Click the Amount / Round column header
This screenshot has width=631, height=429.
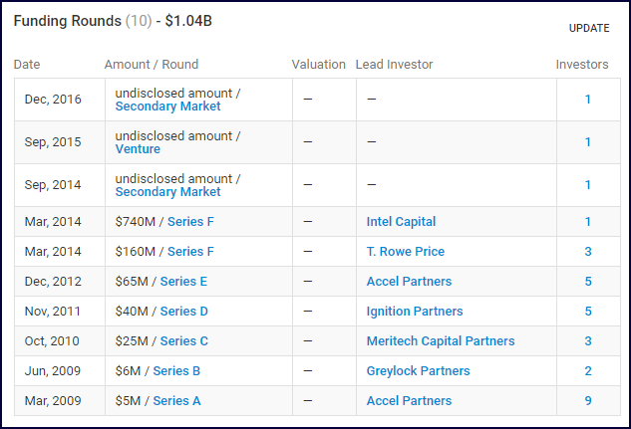(x=152, y=65)
